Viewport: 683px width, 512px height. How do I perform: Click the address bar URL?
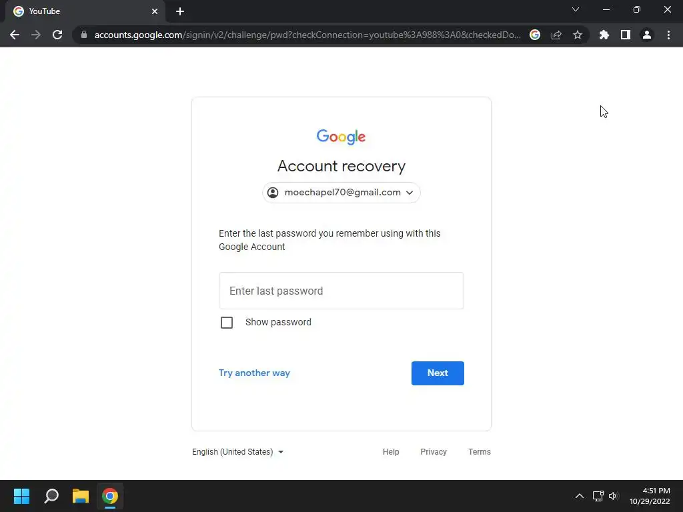307,35
